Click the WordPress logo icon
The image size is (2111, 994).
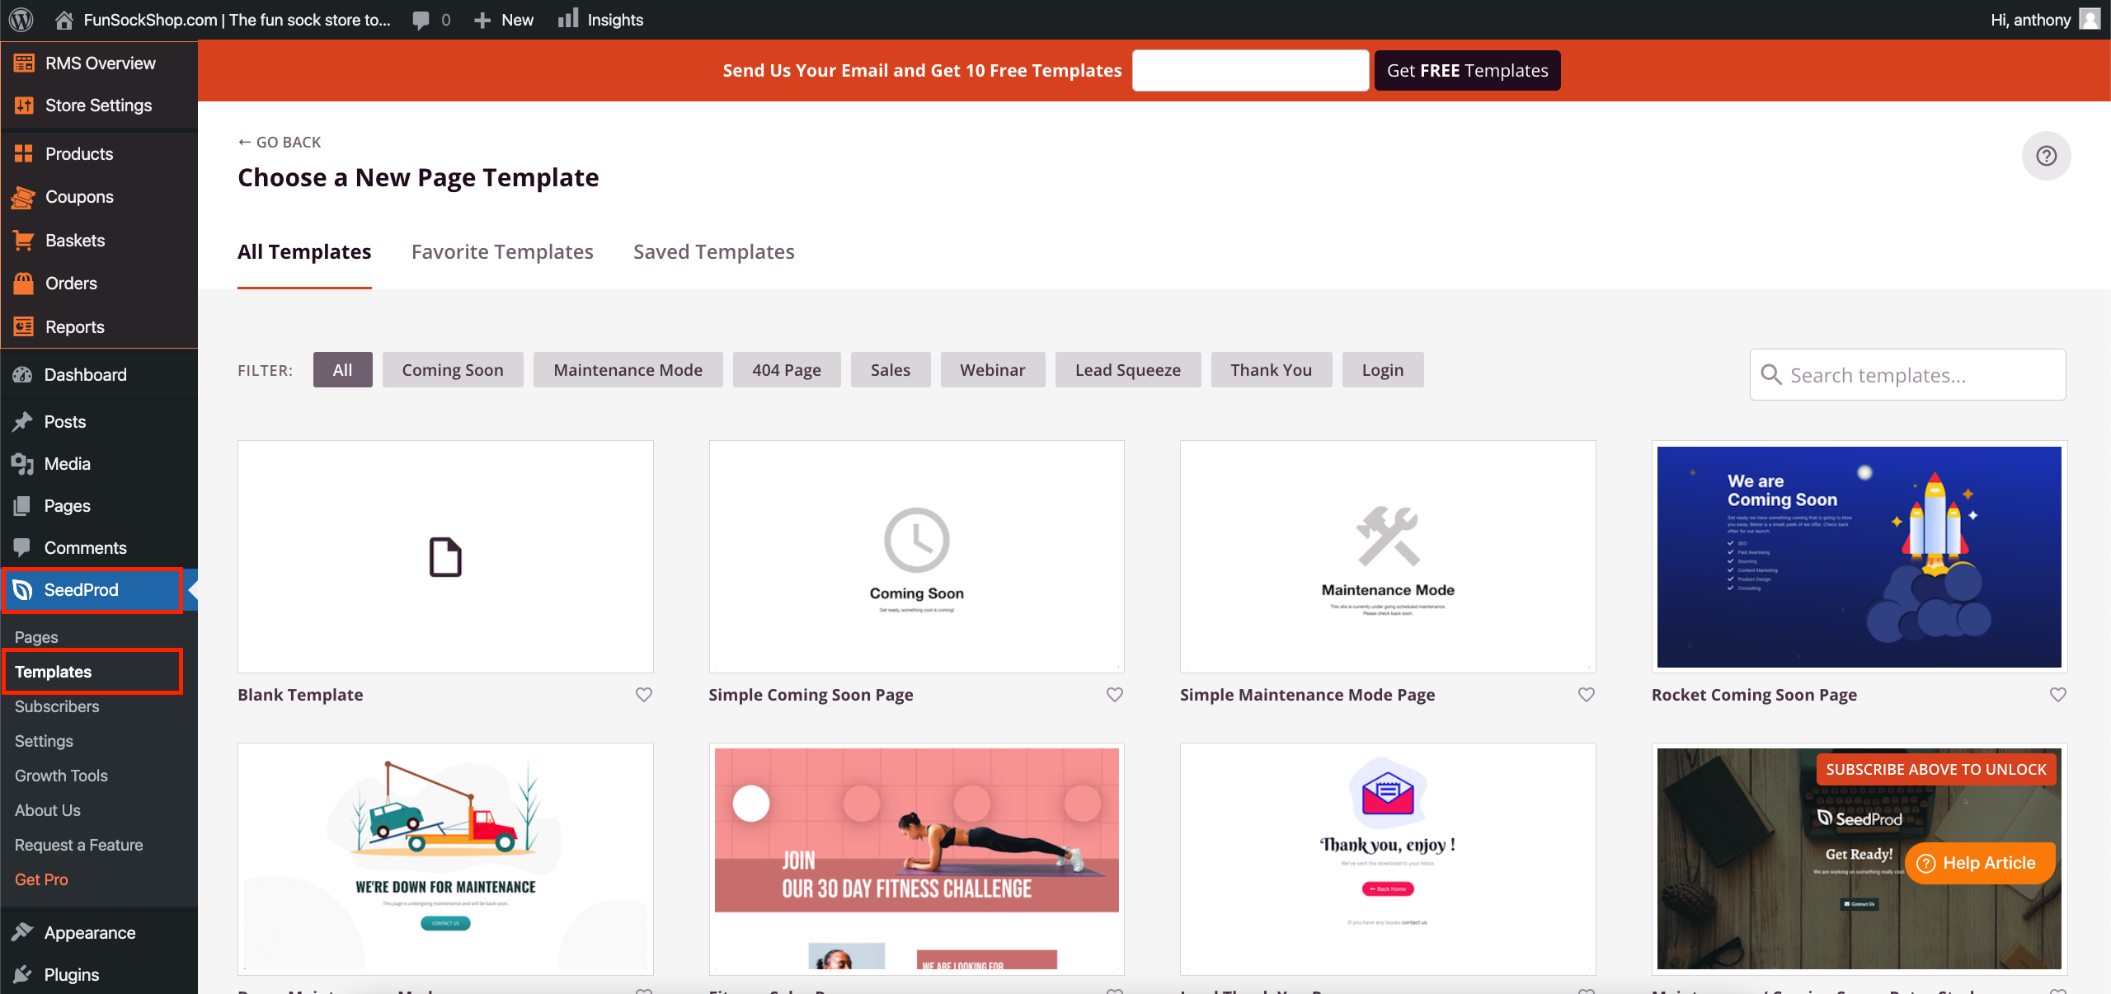click(x=21, y=20)
